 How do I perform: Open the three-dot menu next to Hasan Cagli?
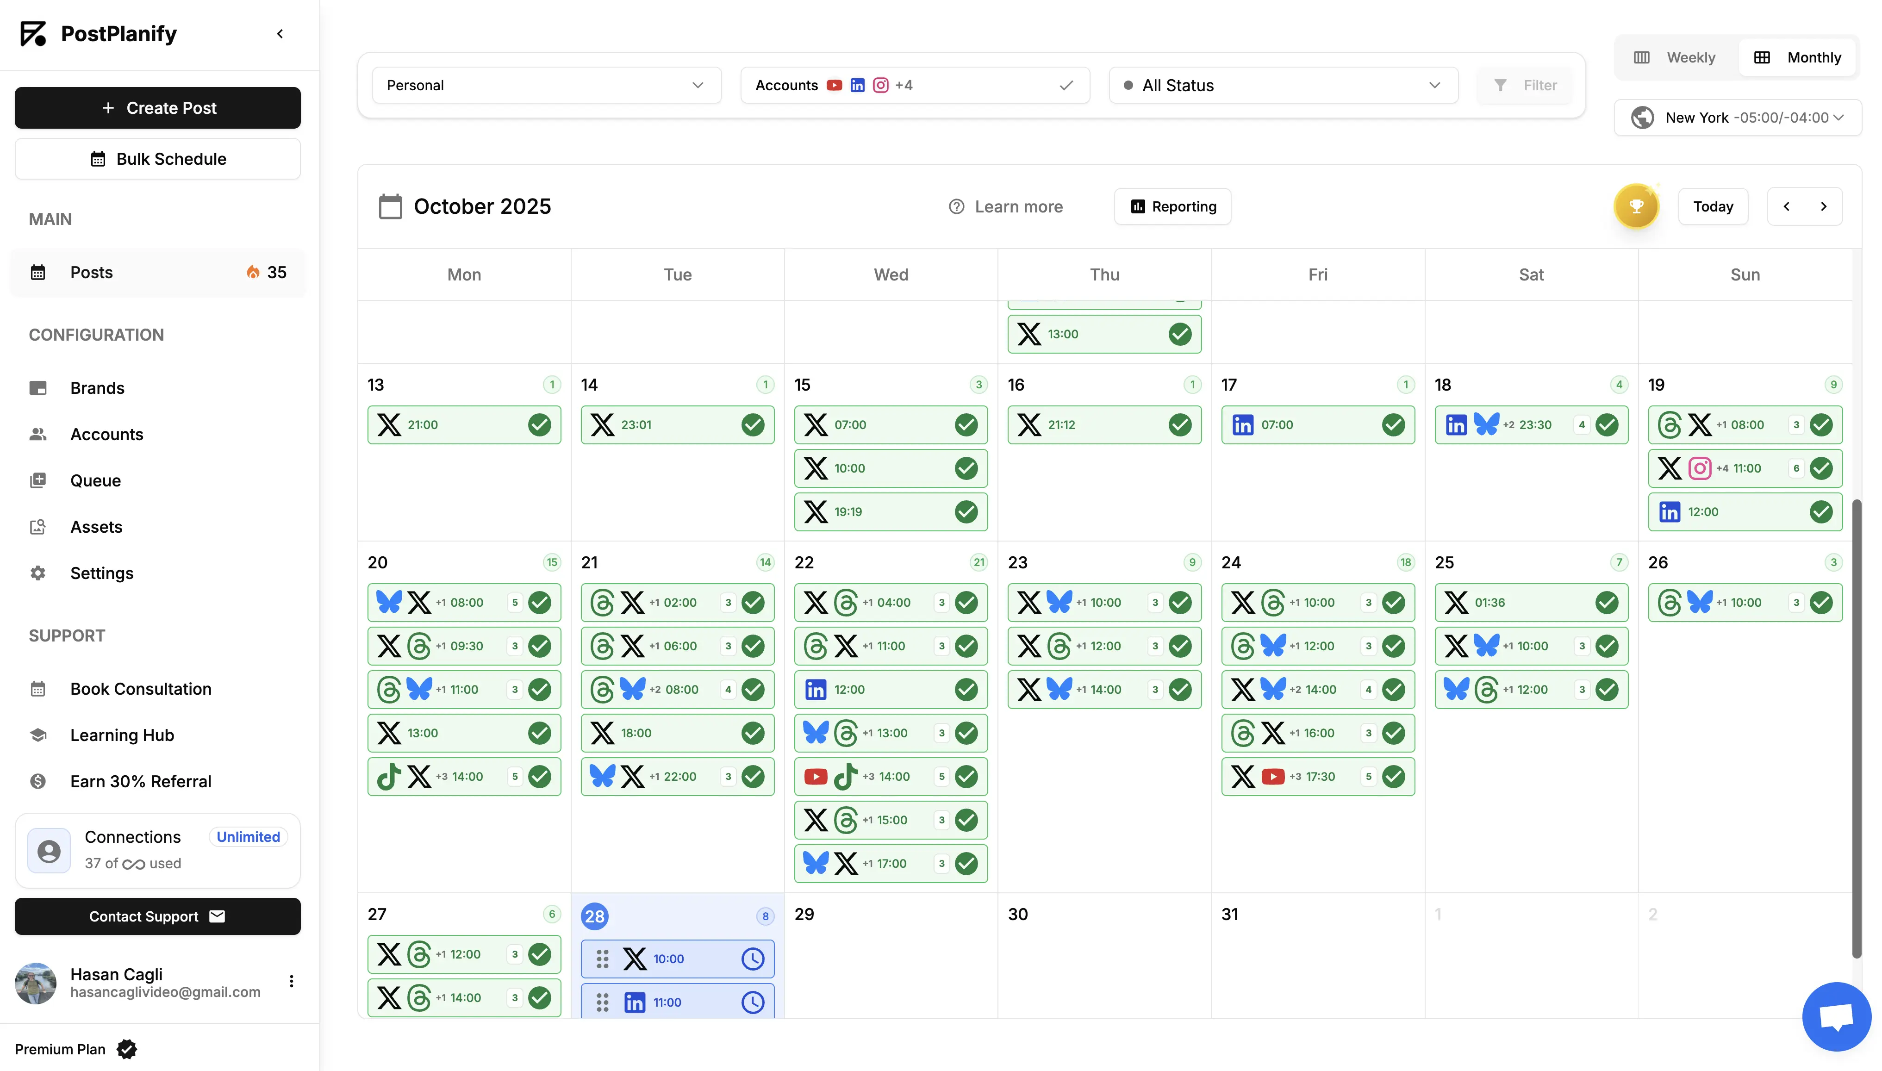291,981
